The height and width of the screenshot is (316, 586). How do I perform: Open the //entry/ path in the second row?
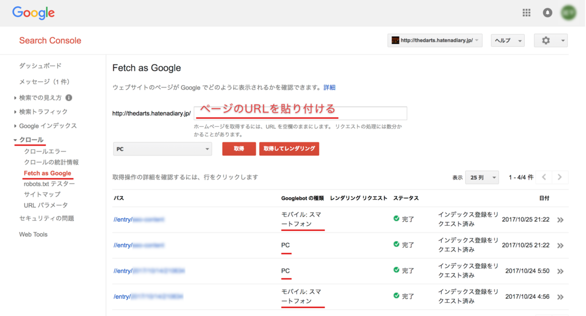(139, 245)
